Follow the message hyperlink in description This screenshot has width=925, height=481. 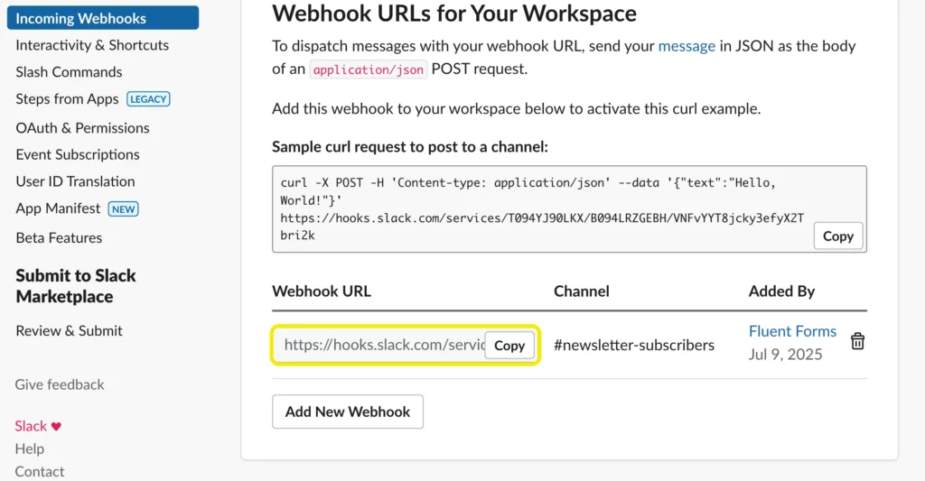coord(687,46)
